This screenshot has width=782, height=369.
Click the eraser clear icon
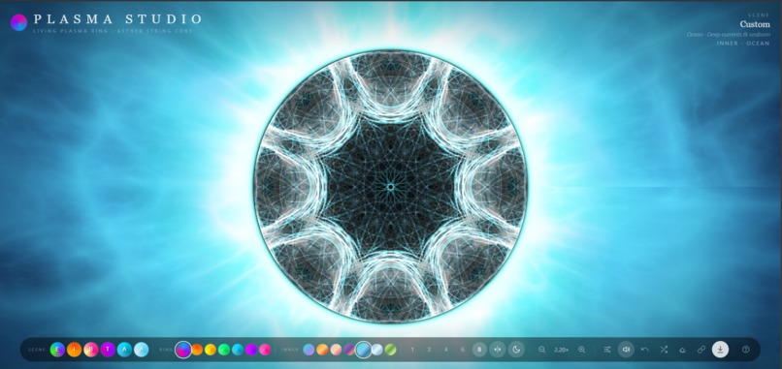682,350
